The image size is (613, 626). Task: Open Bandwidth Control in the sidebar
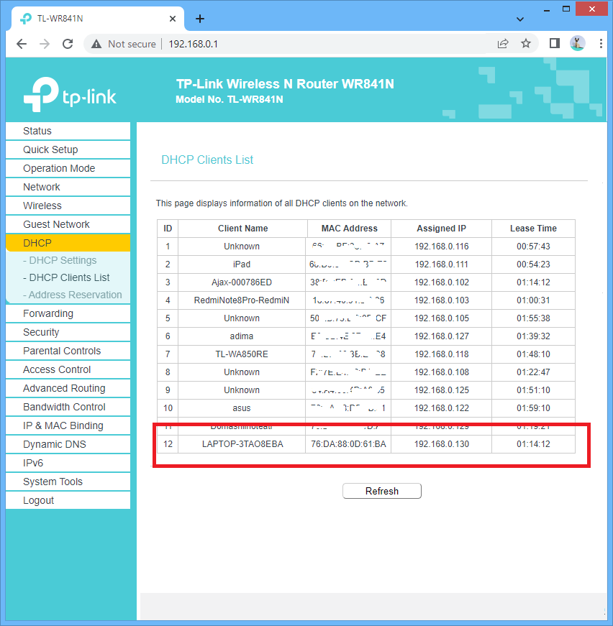[68, 407]
